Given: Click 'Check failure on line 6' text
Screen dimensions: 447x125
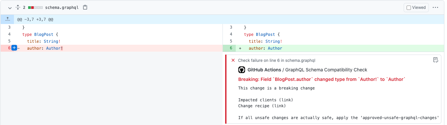Looking at the screenshot, I should pos(276,61).
